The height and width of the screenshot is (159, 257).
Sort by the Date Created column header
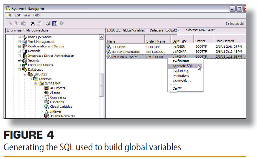click(x=230, y=39)
